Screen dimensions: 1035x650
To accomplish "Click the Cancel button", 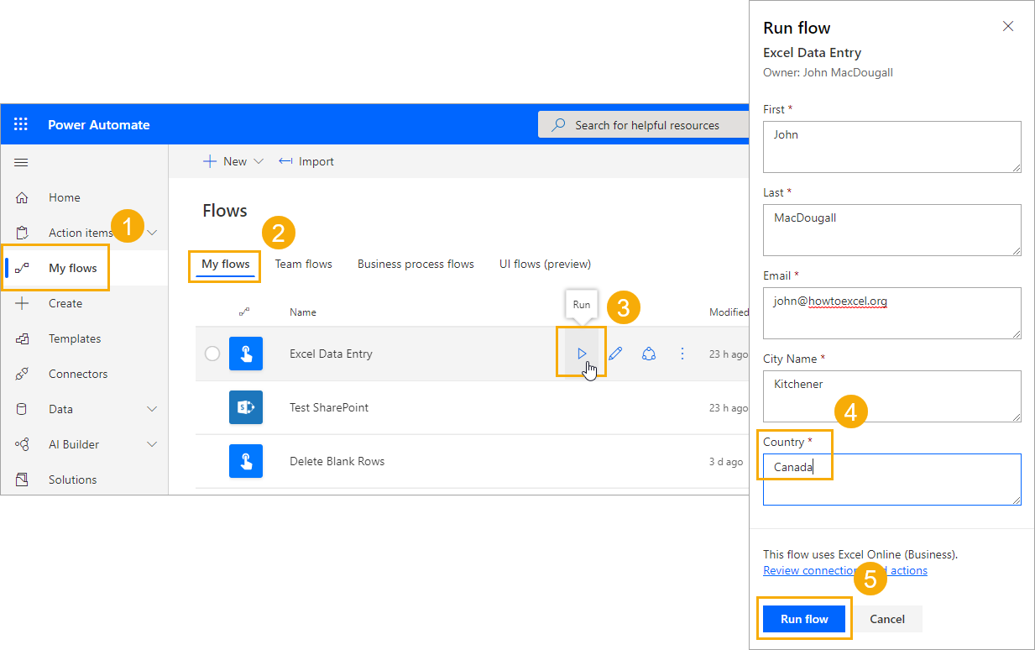I will pos(887,619).
